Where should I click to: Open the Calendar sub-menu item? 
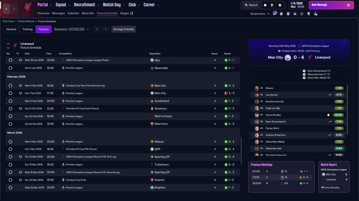(73, 13)
